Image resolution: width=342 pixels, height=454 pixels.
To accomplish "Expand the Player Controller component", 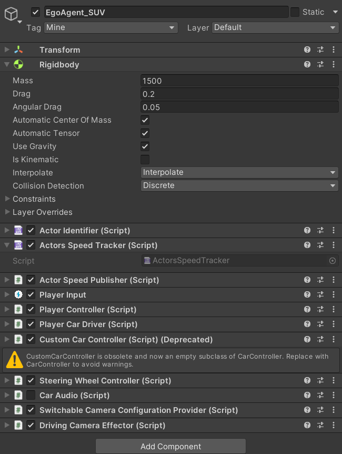I will click(7, 309).
